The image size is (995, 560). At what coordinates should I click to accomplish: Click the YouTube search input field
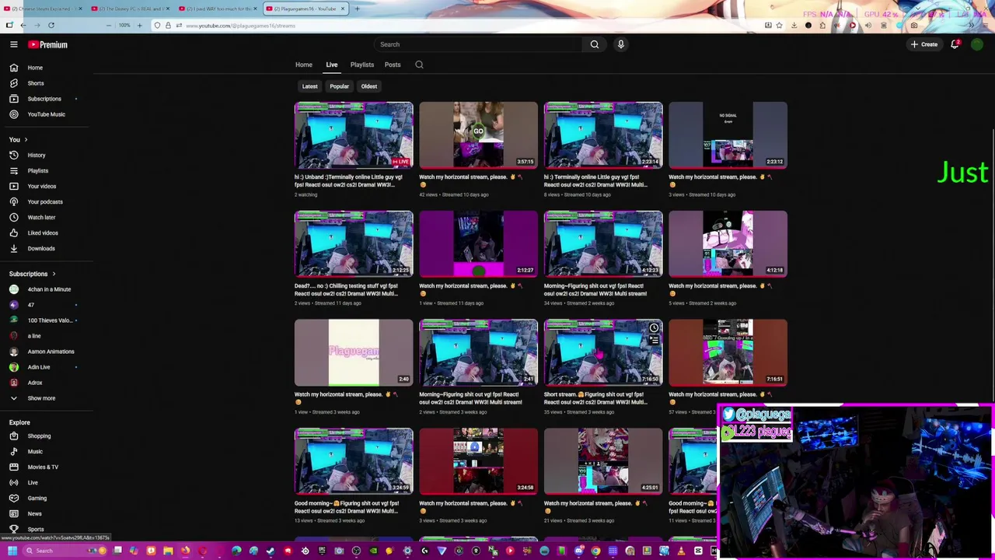[478, 44]
